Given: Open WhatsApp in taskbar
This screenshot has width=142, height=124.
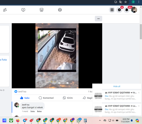Looking at the screenshot, I should click(79, 120).
